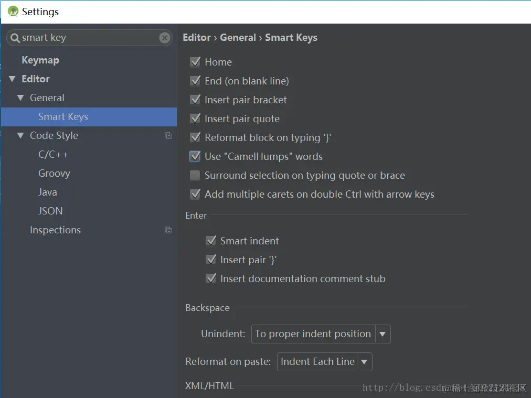Uncheck the Home checkbox
This screenshot has height=398, width=531.
pyautogui.click(x=195, y=62)
